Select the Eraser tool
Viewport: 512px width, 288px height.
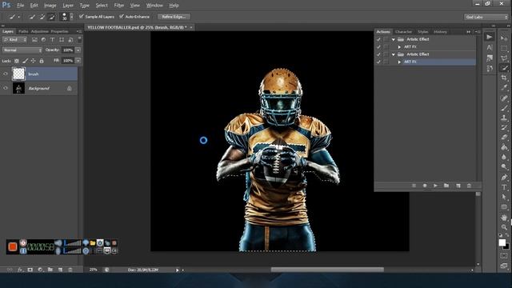click(x=504, y=137)
